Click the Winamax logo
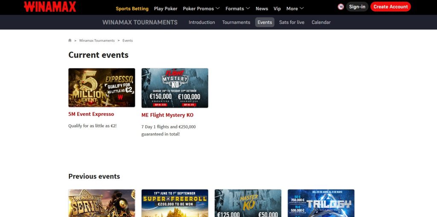437x217 pixels. point(50,7)
